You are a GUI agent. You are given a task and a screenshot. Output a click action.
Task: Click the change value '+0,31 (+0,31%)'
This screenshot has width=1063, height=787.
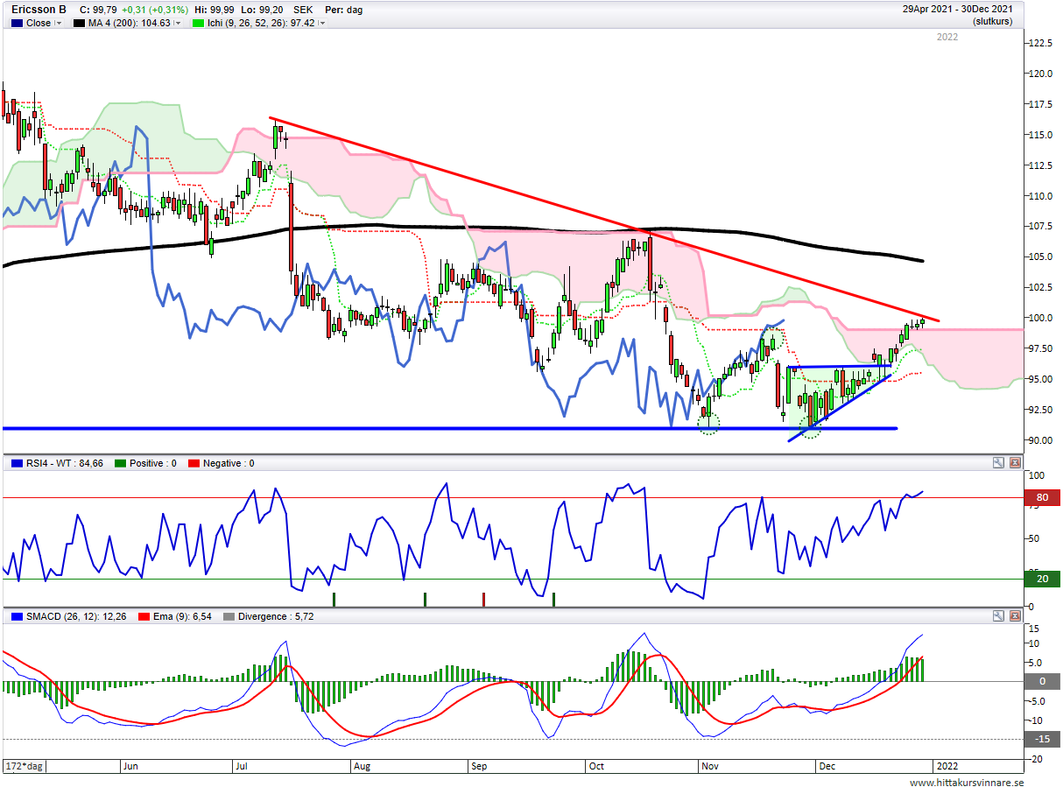coord(153,10)
